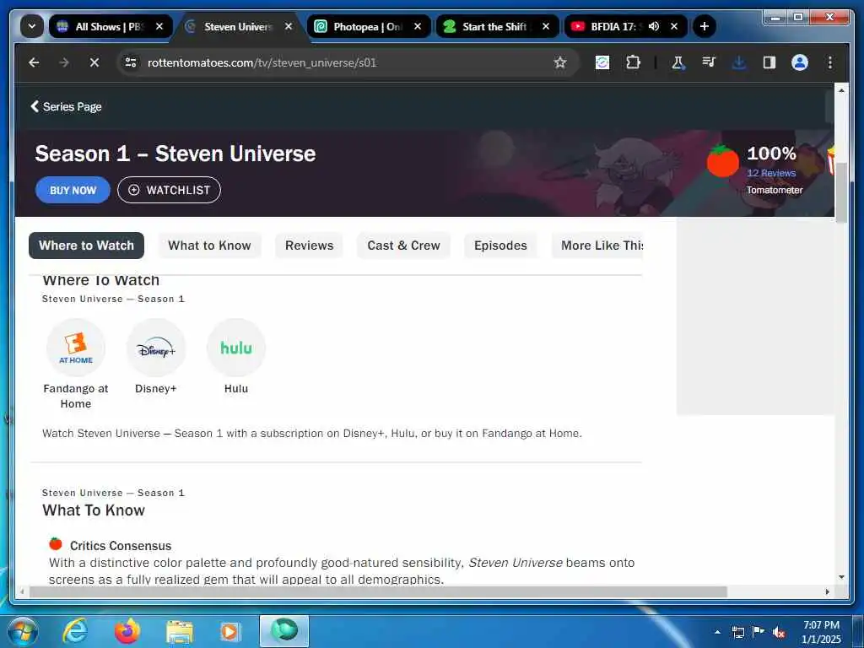View site information icon in address bar
Viewport: 864px width, 648px height.
[131, 62]
